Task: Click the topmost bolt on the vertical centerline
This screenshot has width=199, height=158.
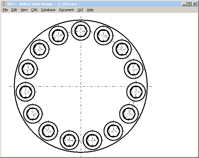Action: click(x=81, y=31)
